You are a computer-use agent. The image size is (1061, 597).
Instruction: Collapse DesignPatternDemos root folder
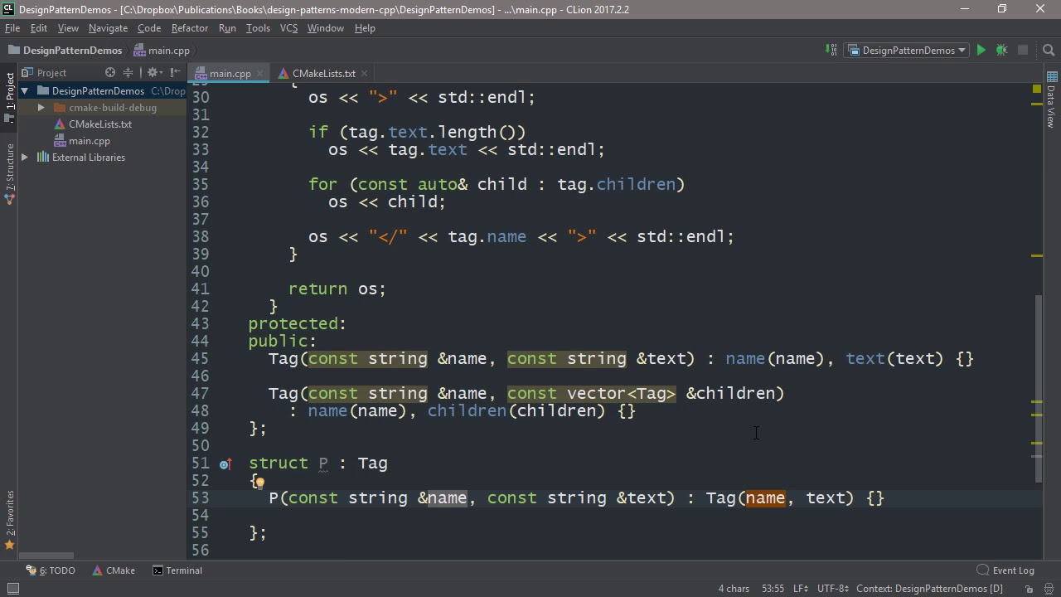coord(25,91)
